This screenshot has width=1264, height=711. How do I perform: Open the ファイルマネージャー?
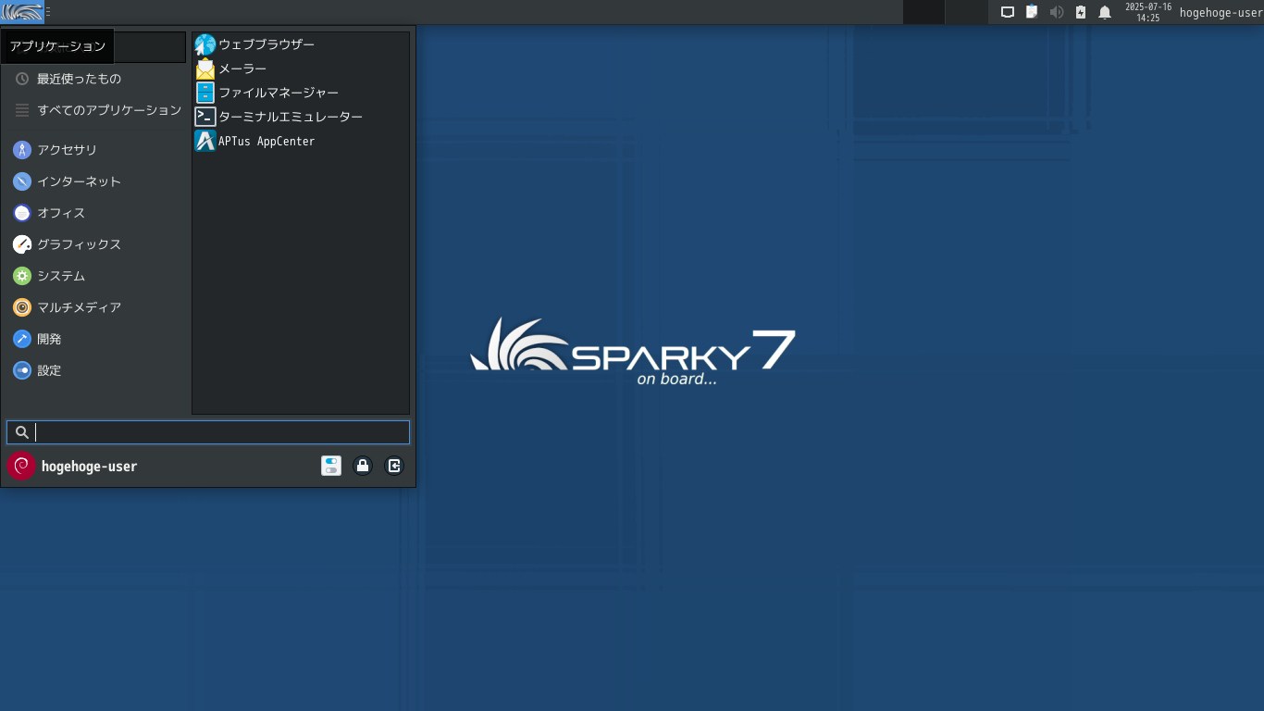(x=277, y=92)
